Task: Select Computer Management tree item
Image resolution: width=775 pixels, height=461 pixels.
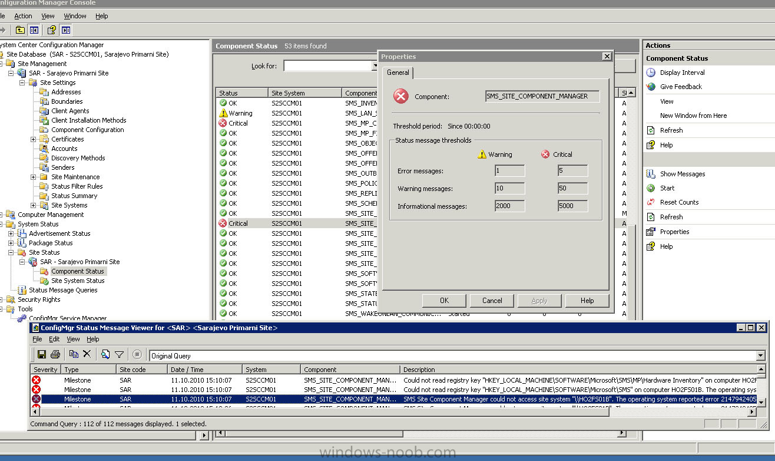Action: (51, 215)
